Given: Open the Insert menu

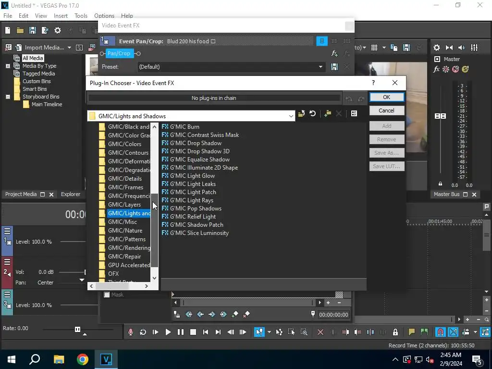Looking at the screenshot, I should click(61, 16).
